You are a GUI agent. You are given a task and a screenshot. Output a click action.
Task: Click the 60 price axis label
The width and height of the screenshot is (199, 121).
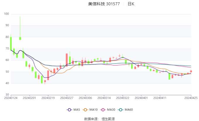pos(7,60)
